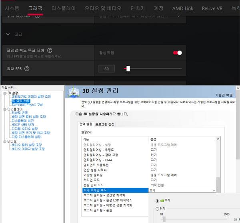Collapse the 3D 설정 tree node
The image size is (240, 223).
click(x=3, y=93)
